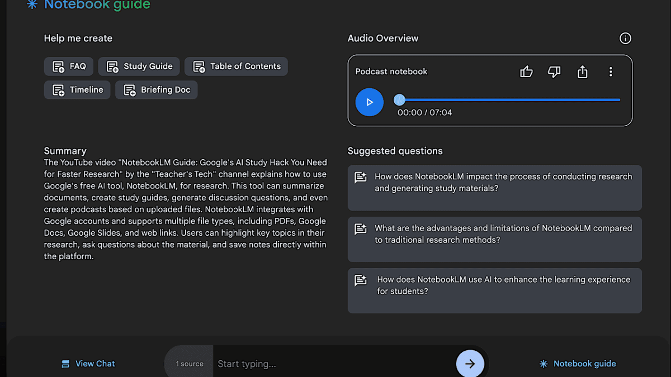Create an FAQ document
The height and width of the screenshot is (377, 671).
[69, 66]
